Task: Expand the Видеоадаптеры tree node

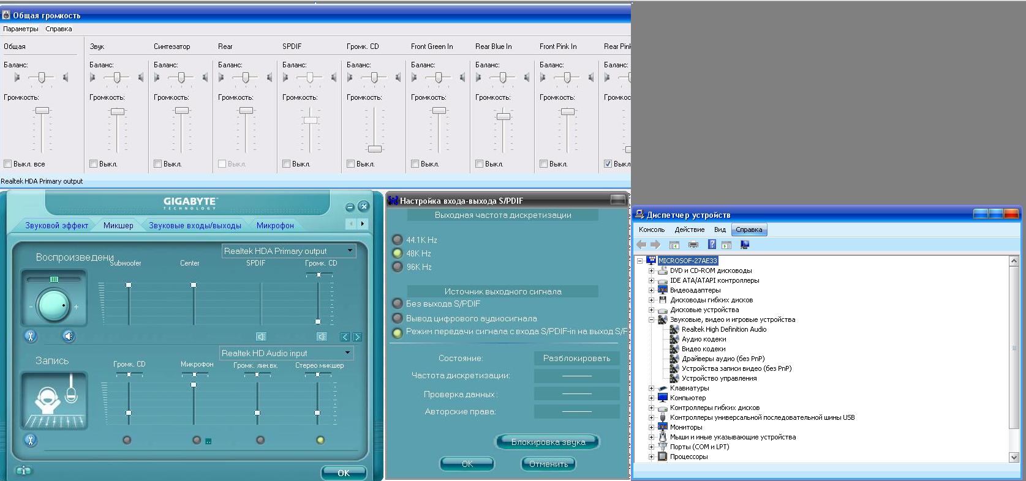Action: (x=652, y=290)
